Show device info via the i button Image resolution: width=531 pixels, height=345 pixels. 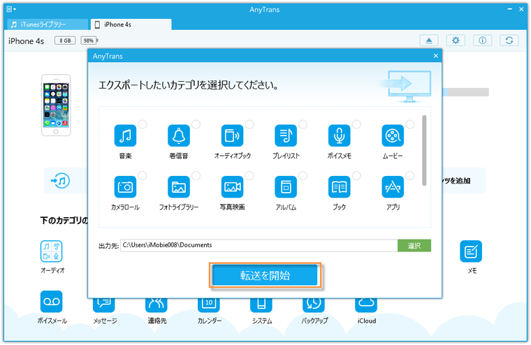[483, 41]
